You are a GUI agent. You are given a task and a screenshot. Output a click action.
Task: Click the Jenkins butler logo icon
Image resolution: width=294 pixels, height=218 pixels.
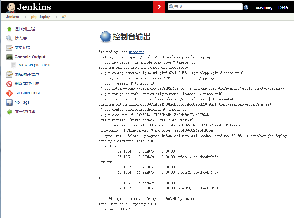pyautogui.click(x=11, y=7)
